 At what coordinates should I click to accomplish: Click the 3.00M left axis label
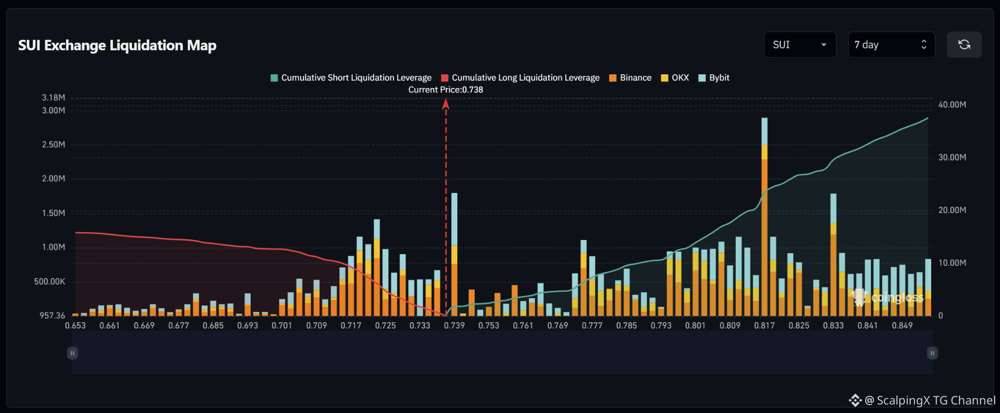click(54, 110)
